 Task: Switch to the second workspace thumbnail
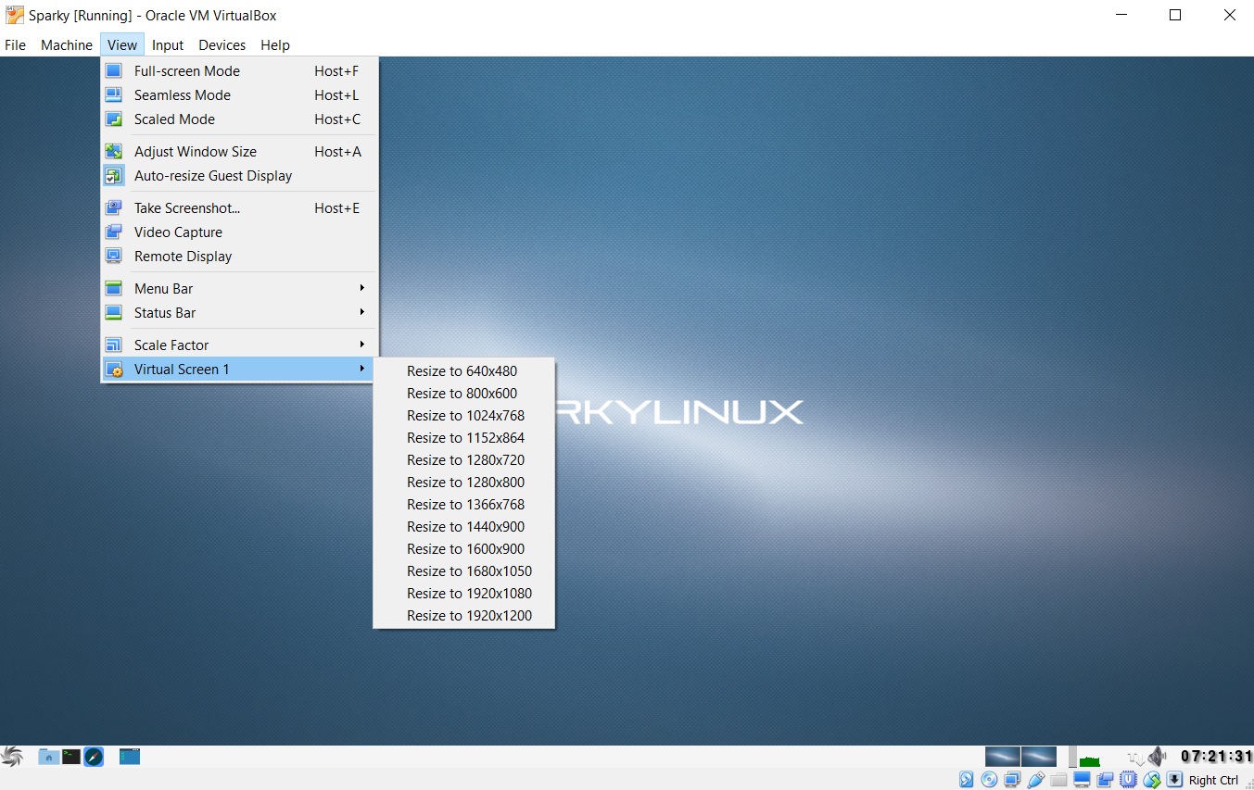(x=1039, y=757)
